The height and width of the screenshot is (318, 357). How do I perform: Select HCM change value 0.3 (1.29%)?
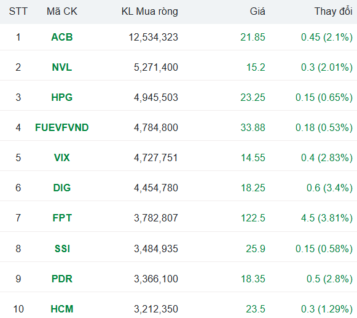(327, 309)
